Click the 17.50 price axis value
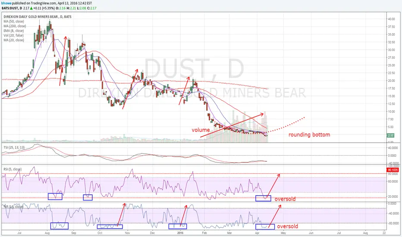This screenshot has height=237, width=402. click(391, 88)
